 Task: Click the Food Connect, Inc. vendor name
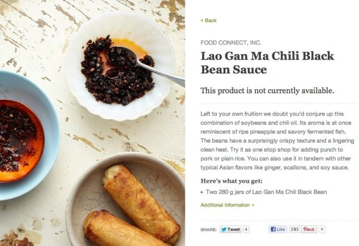click(231, 43)
